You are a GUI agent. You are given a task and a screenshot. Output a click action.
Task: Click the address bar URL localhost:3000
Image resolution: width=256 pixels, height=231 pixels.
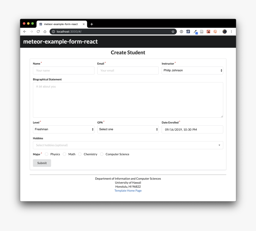click(x=69, y=32)
